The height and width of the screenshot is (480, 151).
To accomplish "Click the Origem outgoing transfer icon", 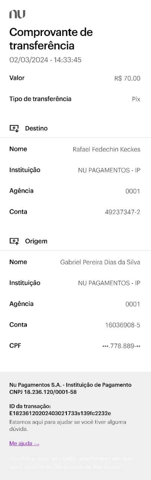I will tap(14, 241).
